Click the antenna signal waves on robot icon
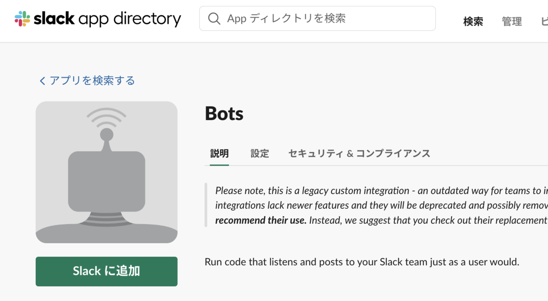548x301 pixels. point(106,117)
